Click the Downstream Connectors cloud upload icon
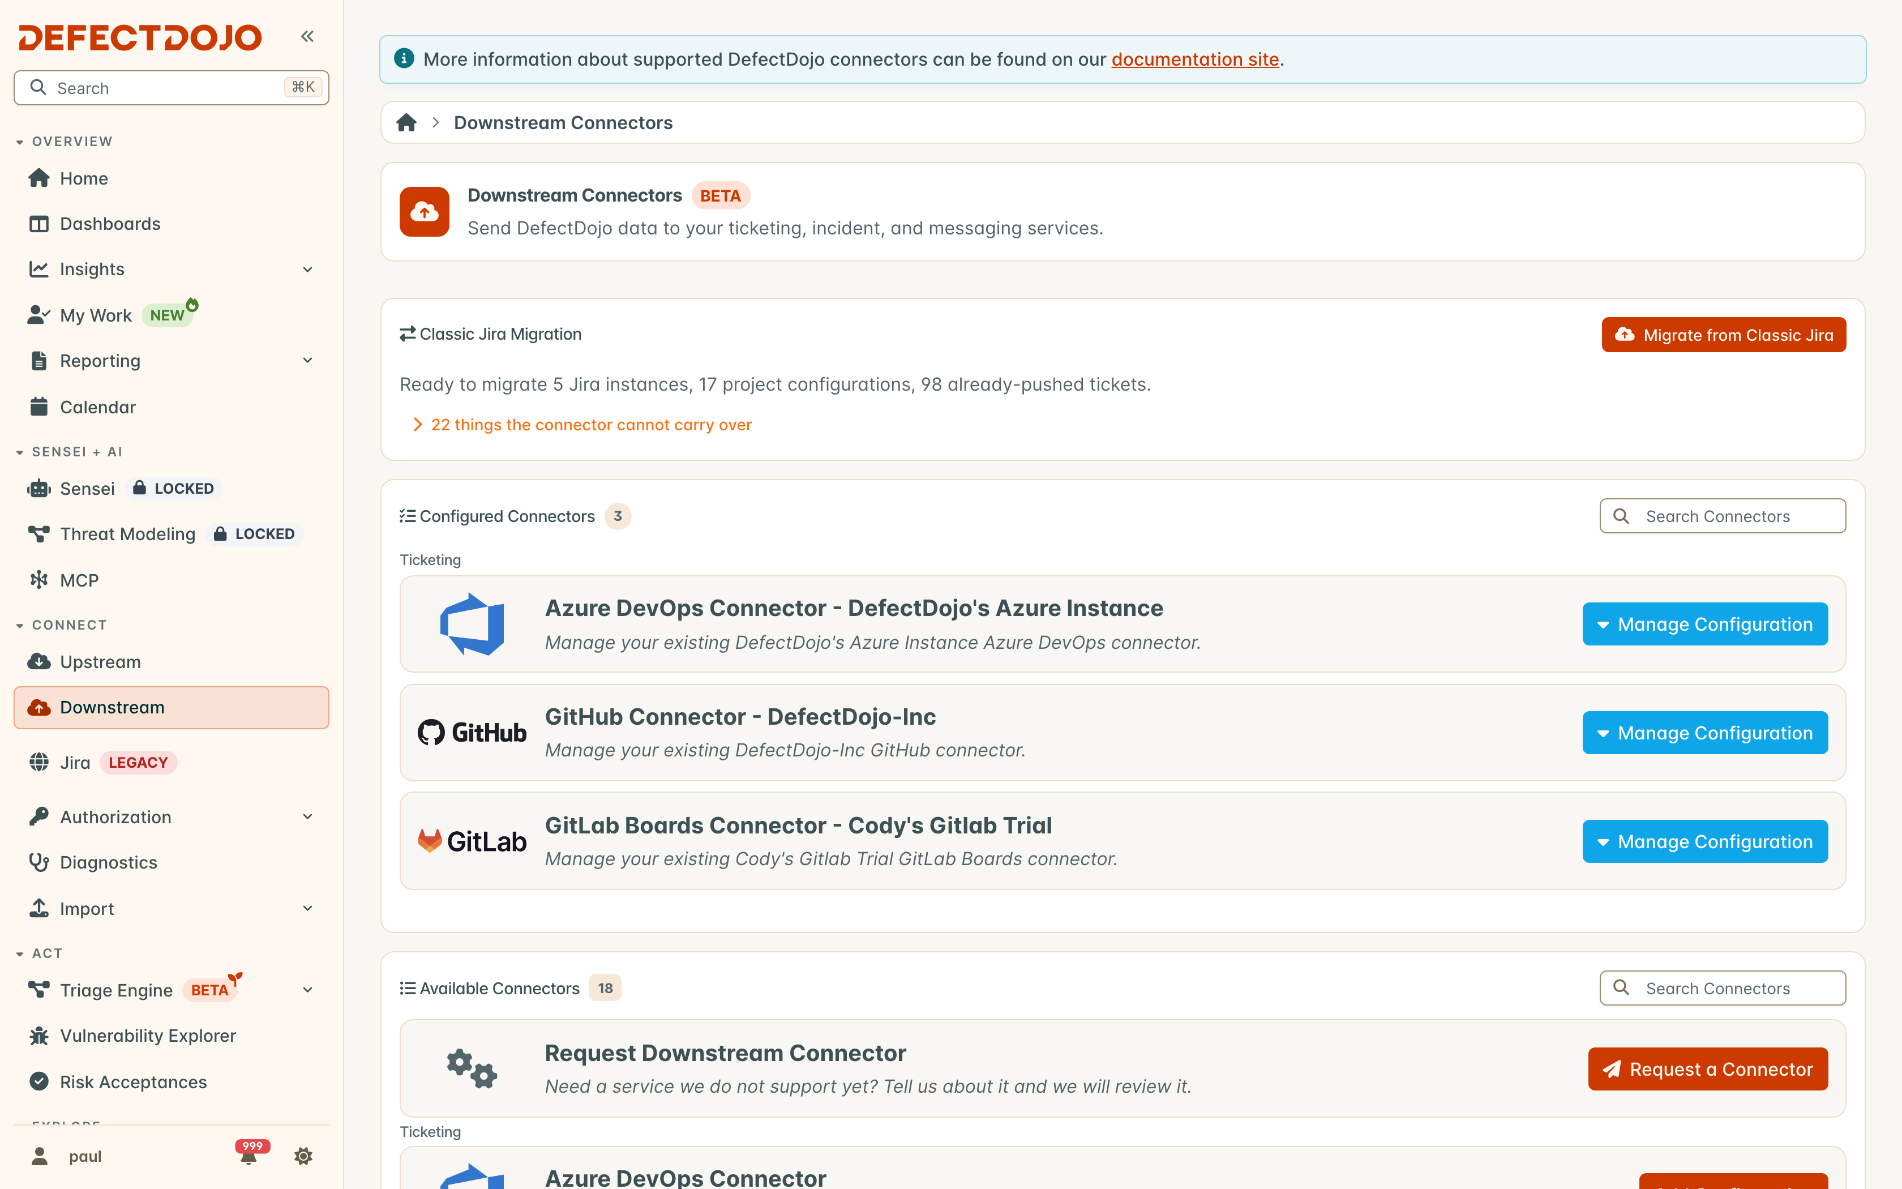 pos(425,212)
